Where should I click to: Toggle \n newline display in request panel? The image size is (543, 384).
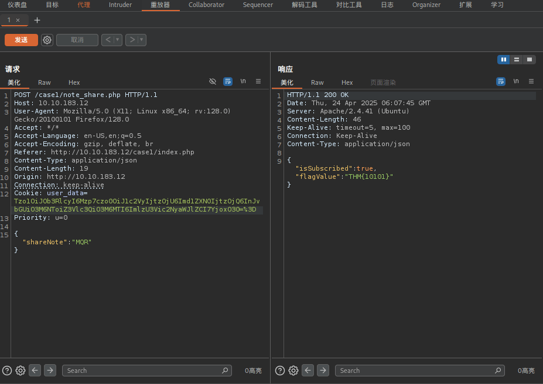click(x=243, y=81)
